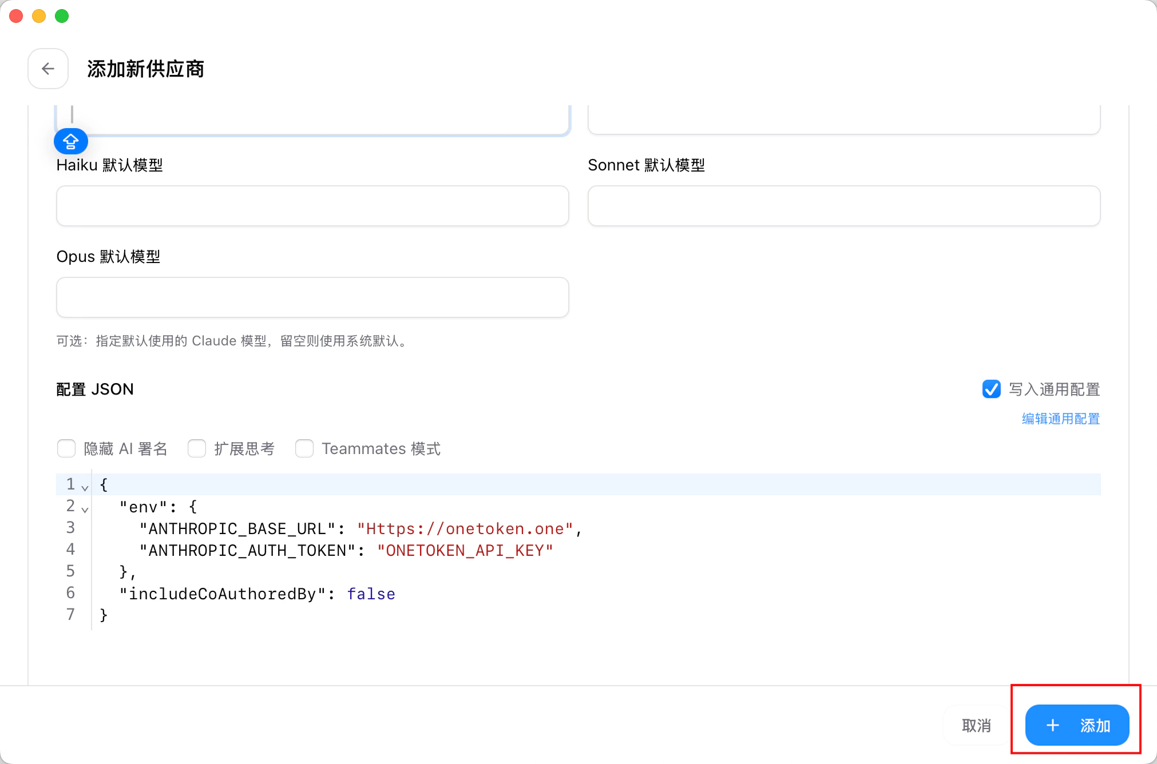Focus the Sonnet 默认模型 input field
The image size is (1157, 764).
pyautogui.click(x=843, y=206)
